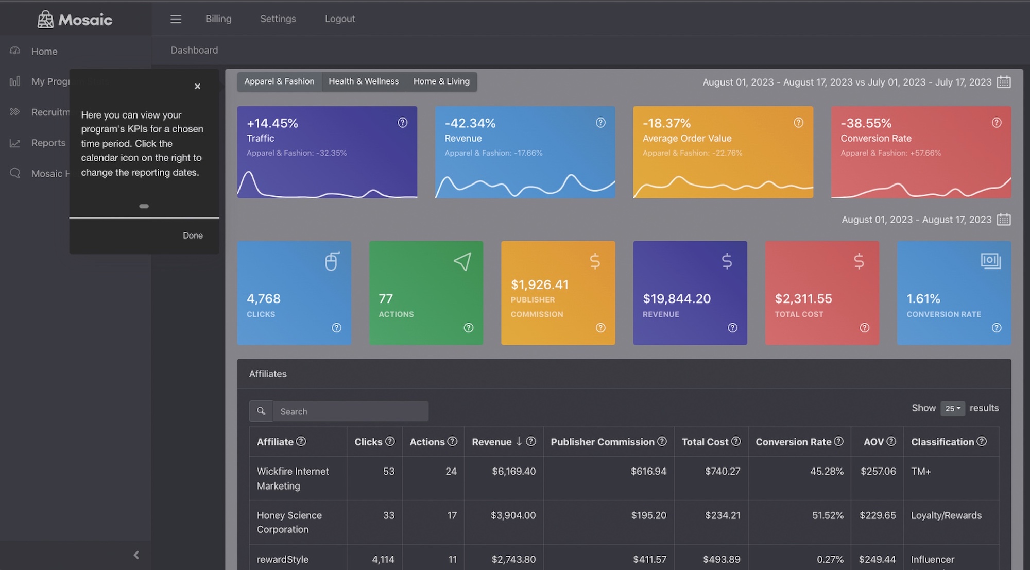The width and height of the screenshot is (1030, 570).
Task: Click the hamburger menu icon
Action: pos(176,19)
